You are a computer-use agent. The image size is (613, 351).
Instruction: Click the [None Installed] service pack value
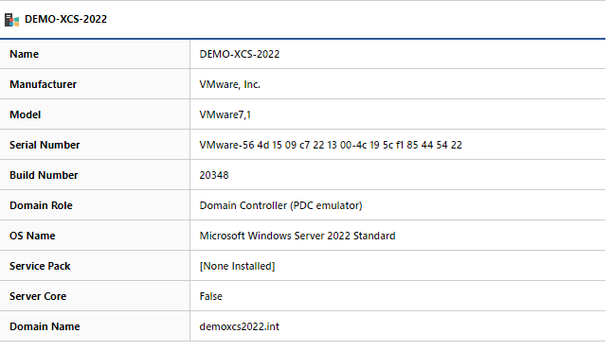[x=237, y=266]
